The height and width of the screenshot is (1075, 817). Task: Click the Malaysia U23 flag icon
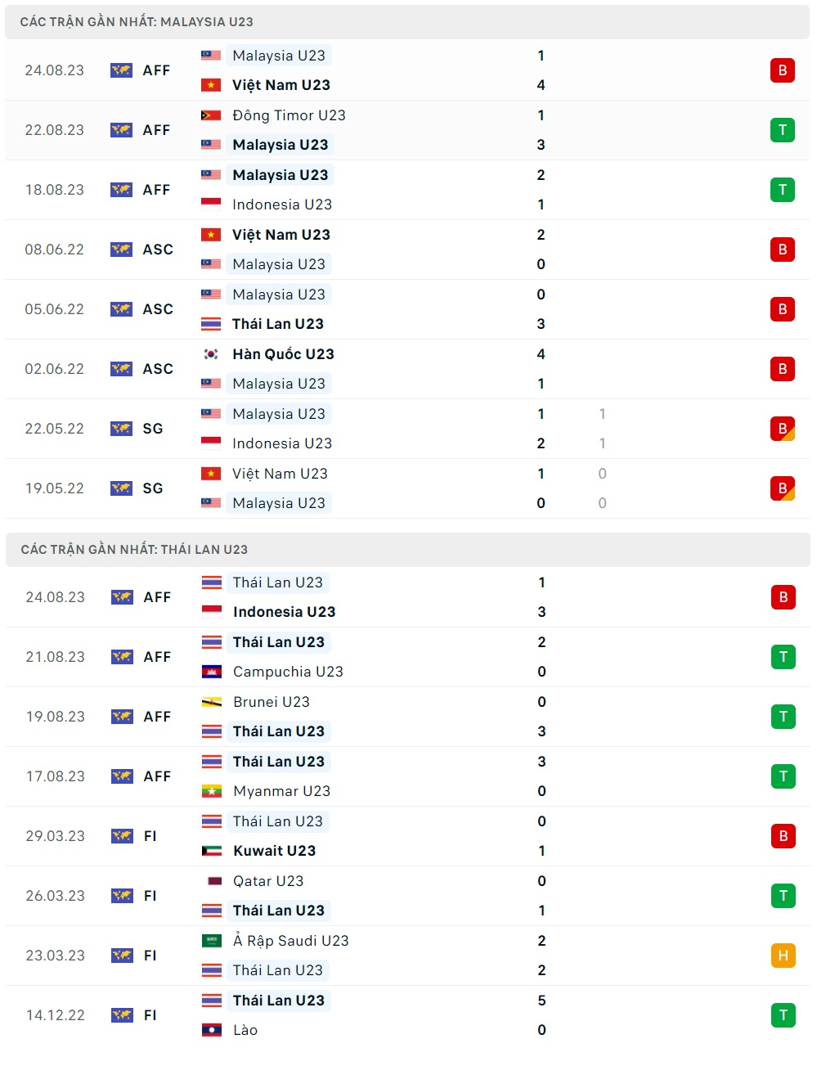[211, 56]
